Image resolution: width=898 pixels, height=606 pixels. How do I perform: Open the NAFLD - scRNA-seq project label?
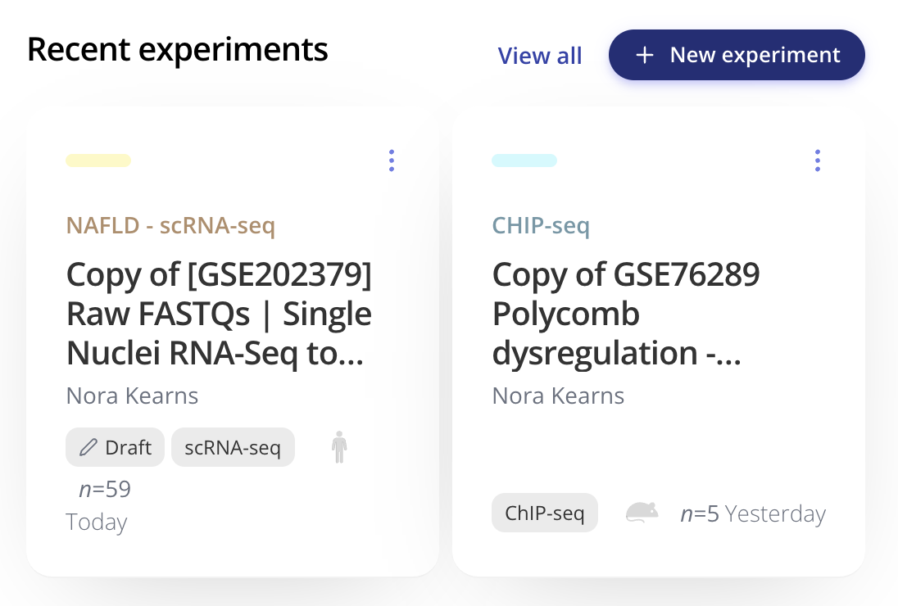[170, 226]
